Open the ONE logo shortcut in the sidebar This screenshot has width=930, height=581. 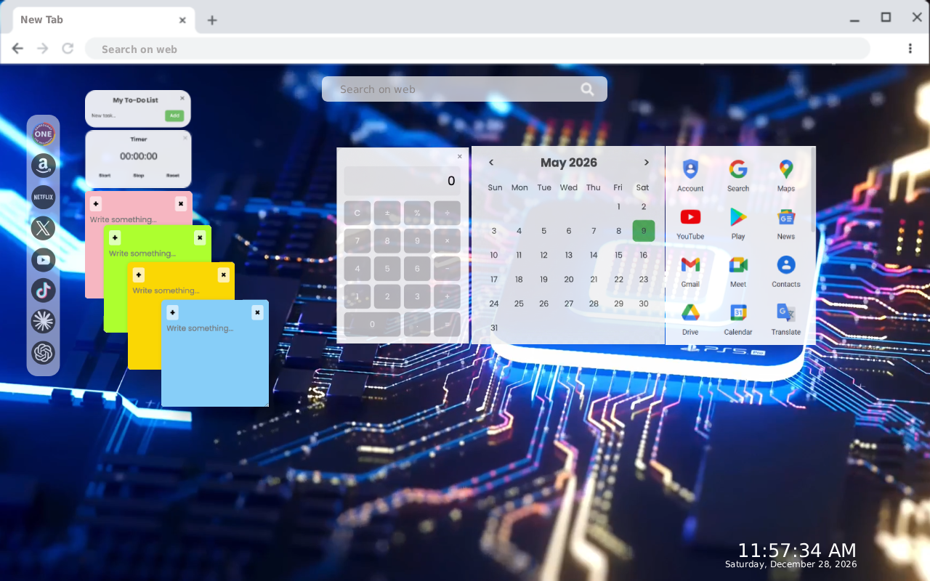point(44,134)
